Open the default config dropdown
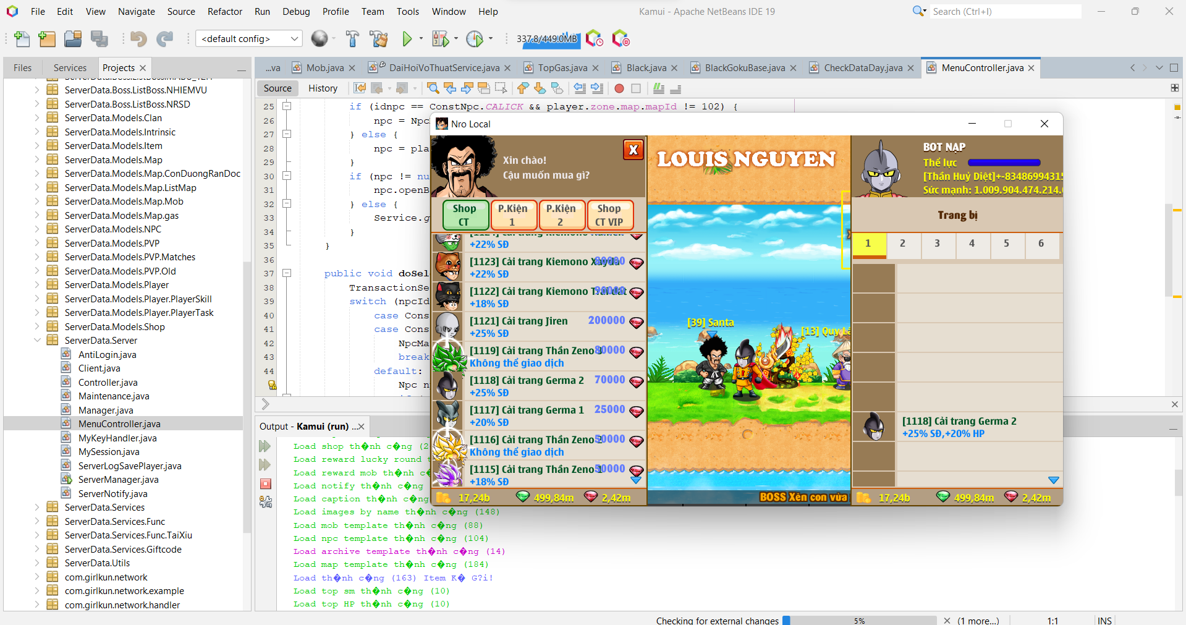 click(x=249, y=39)
